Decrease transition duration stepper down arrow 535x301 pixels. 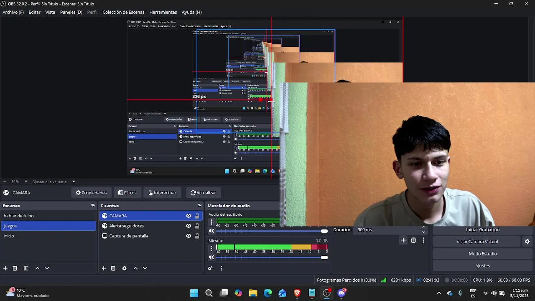click(x=423, y=232)
